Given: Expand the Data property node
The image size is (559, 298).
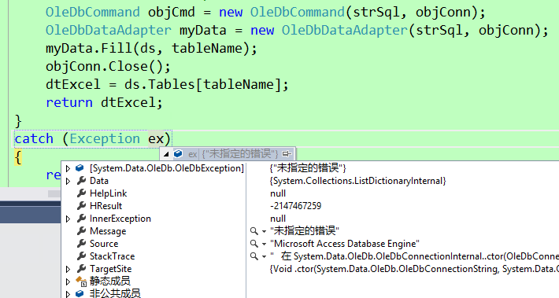Looking at the screenshot, I should [x=68, y=181].
